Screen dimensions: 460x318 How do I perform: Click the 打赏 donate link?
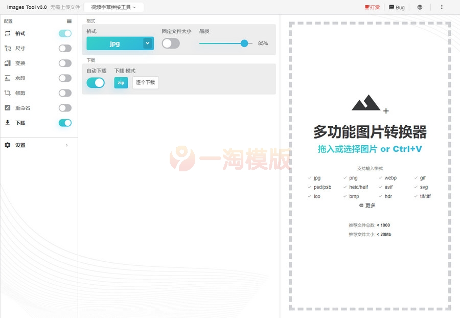click(373, 7)
